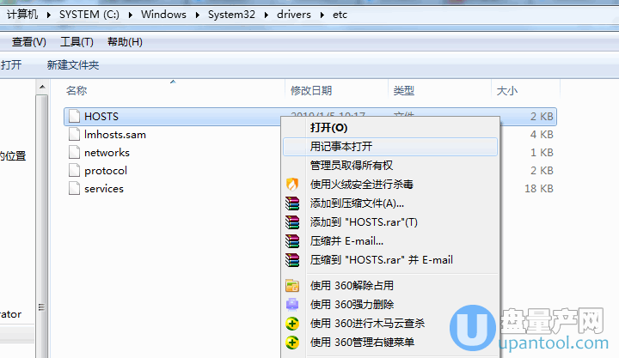Image resolution: width=619 pixels, height=358 pixels.
Task: Scan with Huorong security flame icon
Action: pos(292,184)
